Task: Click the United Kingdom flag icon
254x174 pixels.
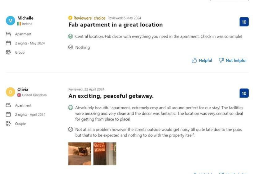Action: pyautogui.click(x=19, y=95)
